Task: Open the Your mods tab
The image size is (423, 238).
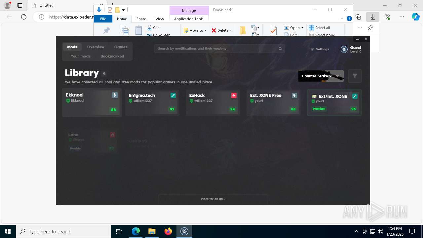Action: click(81, 56)
